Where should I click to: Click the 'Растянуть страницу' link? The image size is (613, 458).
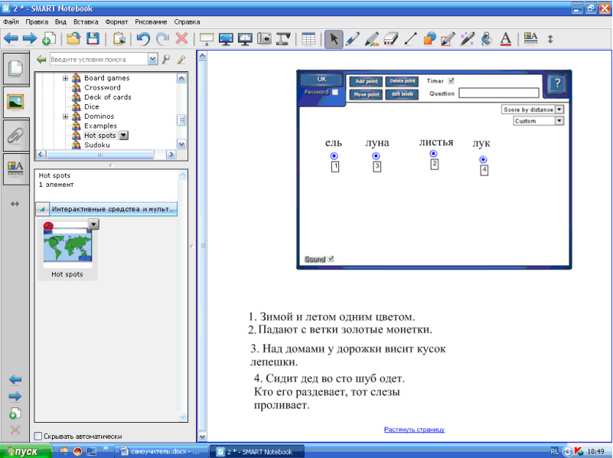click(414, 430)
